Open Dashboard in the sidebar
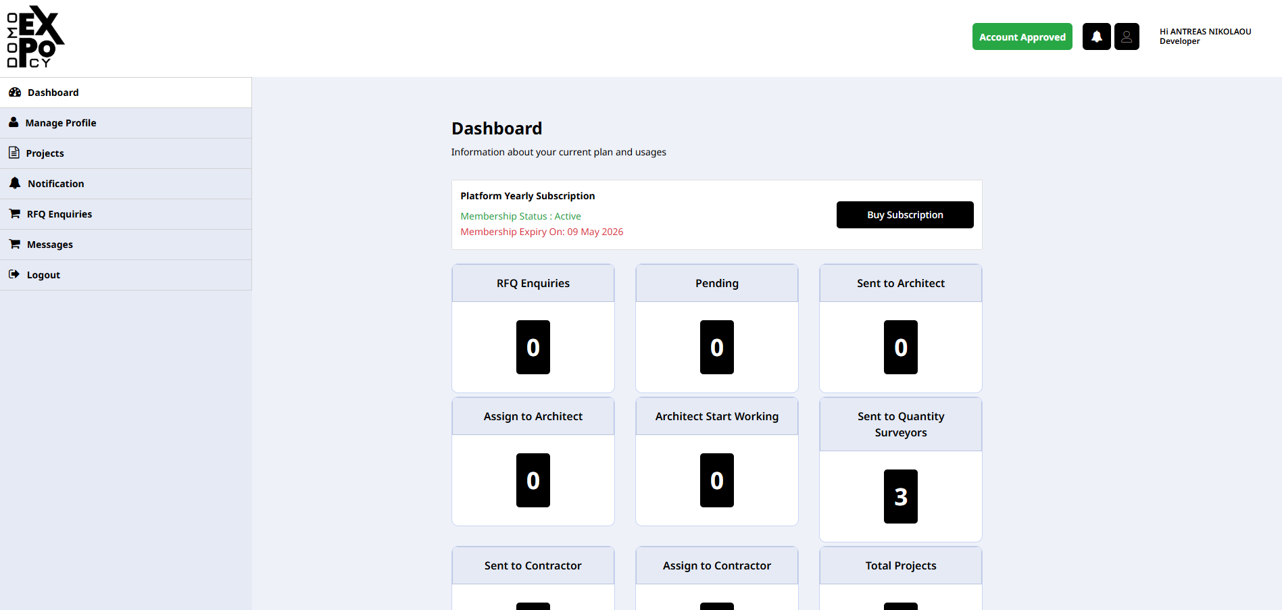 click(x=126, y=93)
